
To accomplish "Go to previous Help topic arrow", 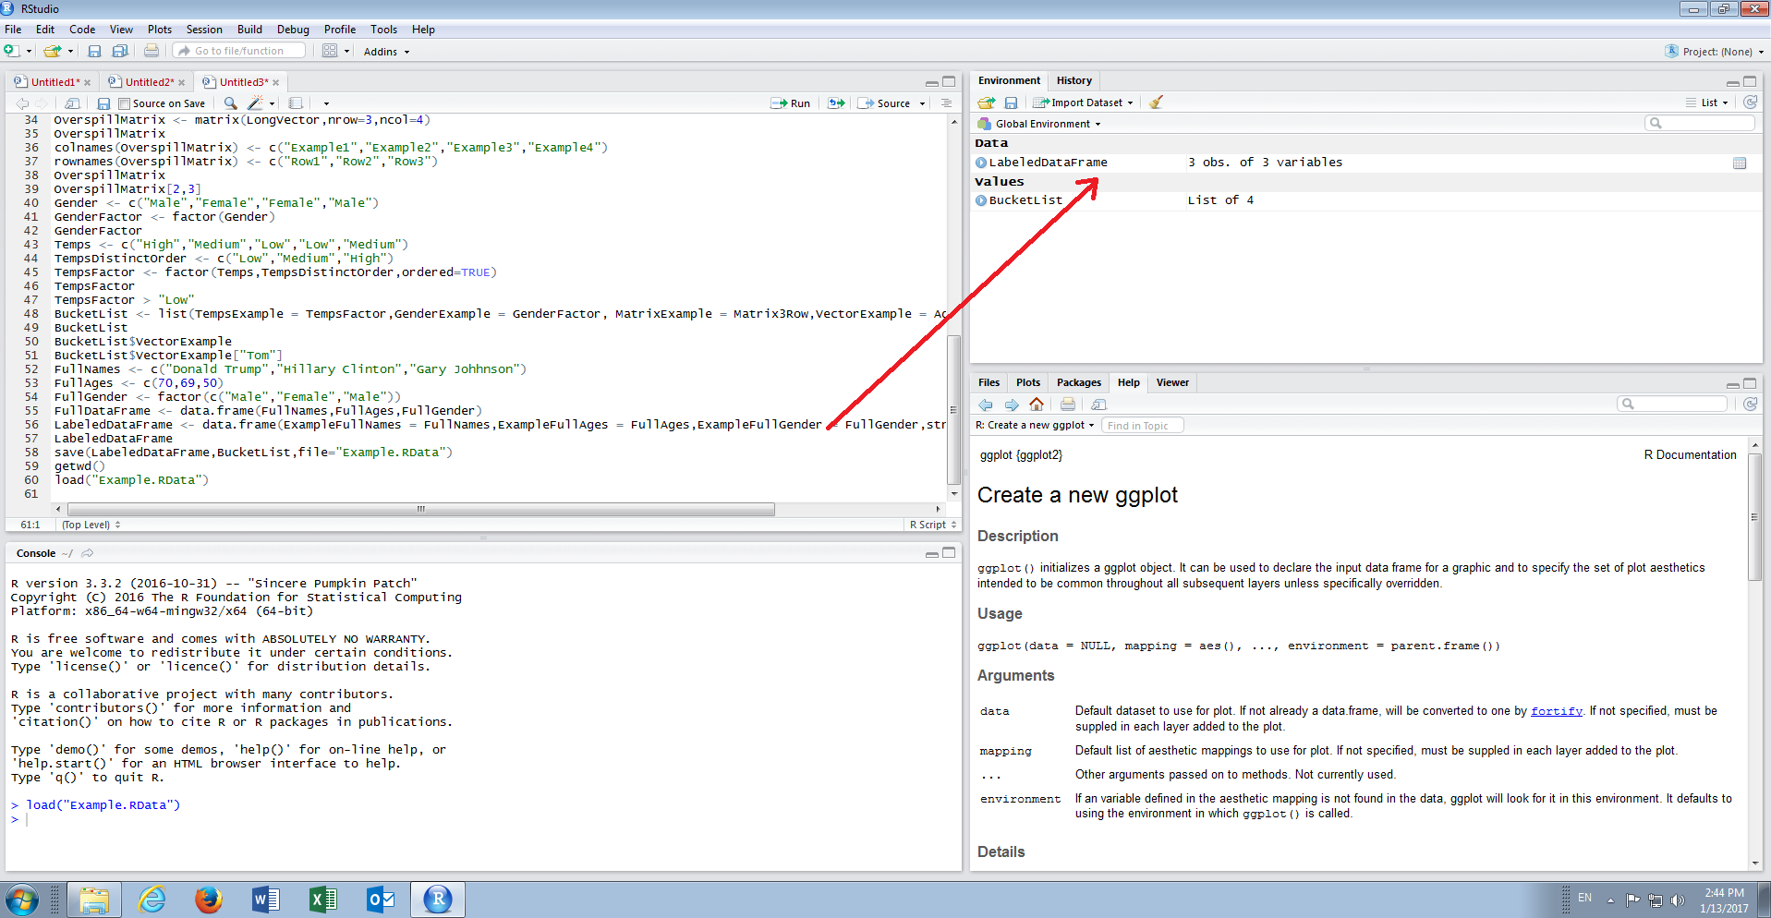I will point(986,405).
